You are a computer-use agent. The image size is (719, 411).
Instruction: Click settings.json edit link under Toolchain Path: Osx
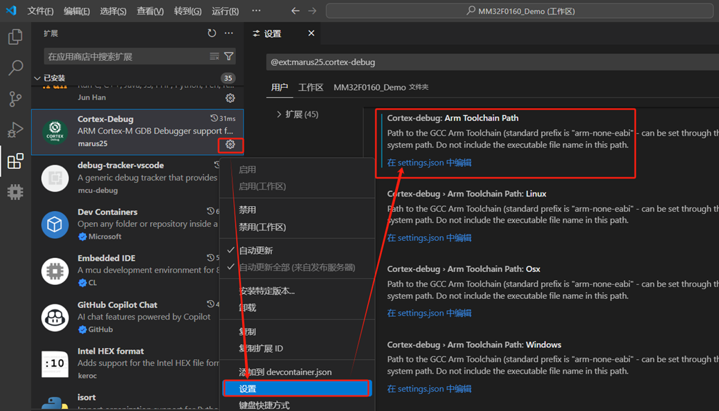(429, 313)
